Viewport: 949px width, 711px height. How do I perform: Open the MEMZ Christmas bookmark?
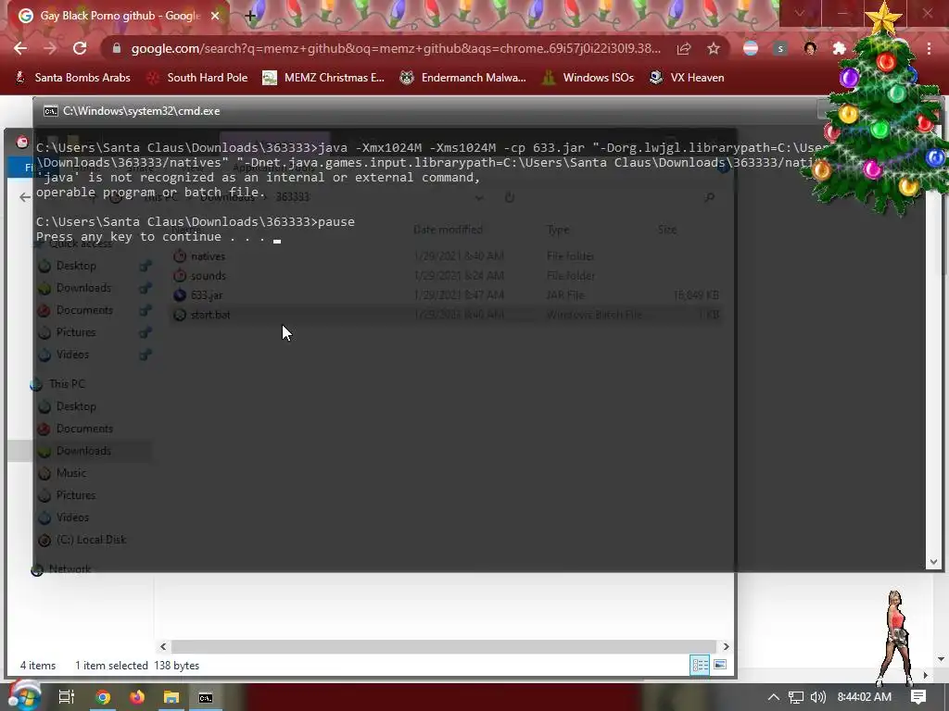[x=323, y=78]
